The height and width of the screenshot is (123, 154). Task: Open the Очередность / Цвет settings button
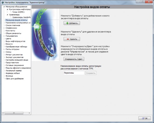tap(74, 59)
